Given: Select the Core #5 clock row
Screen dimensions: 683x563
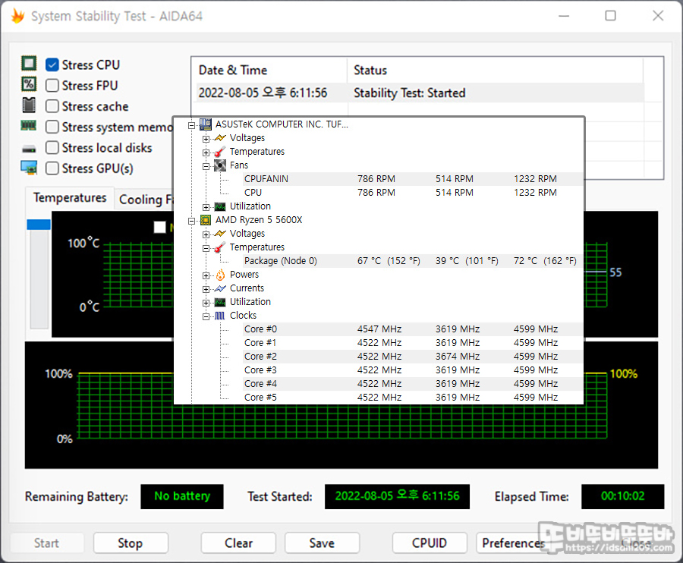Looking at the screenshot, I should click(x=413, y=398).
